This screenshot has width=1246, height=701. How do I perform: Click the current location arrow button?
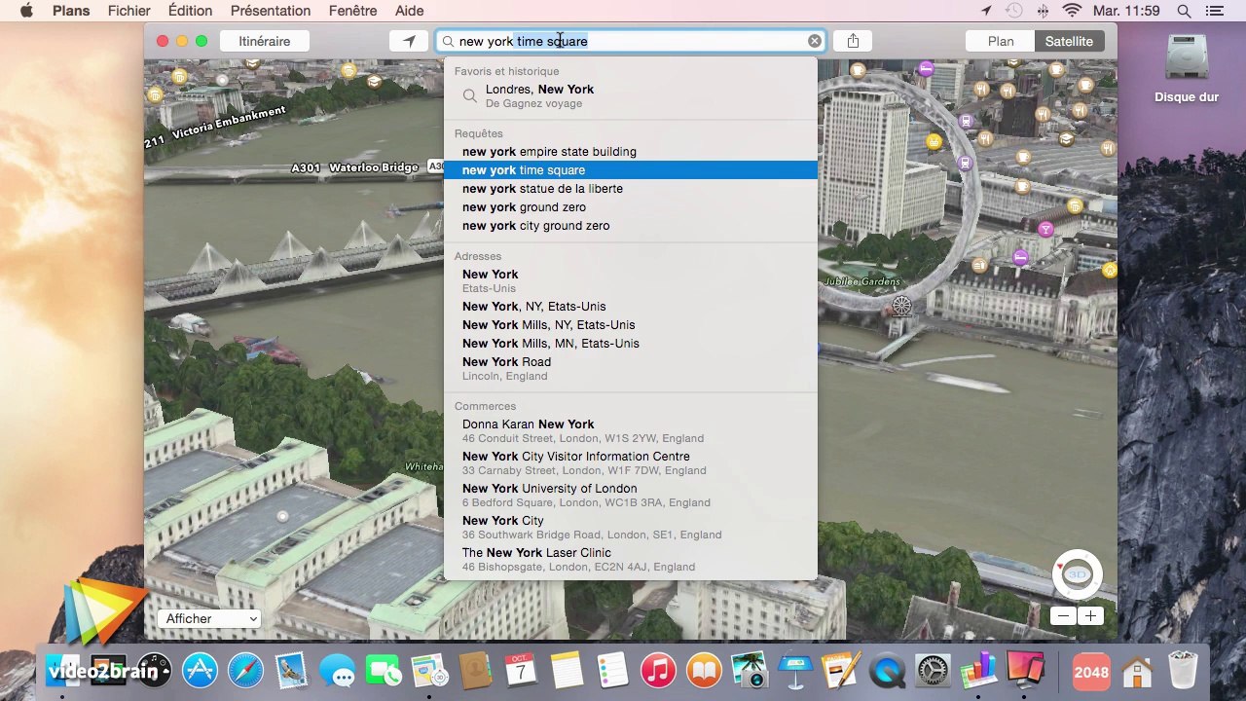point(409,41)
